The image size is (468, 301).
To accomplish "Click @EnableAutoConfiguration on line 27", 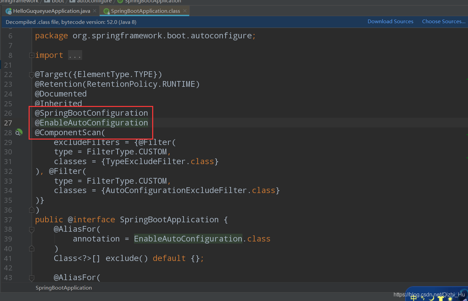I will (92, 123).
